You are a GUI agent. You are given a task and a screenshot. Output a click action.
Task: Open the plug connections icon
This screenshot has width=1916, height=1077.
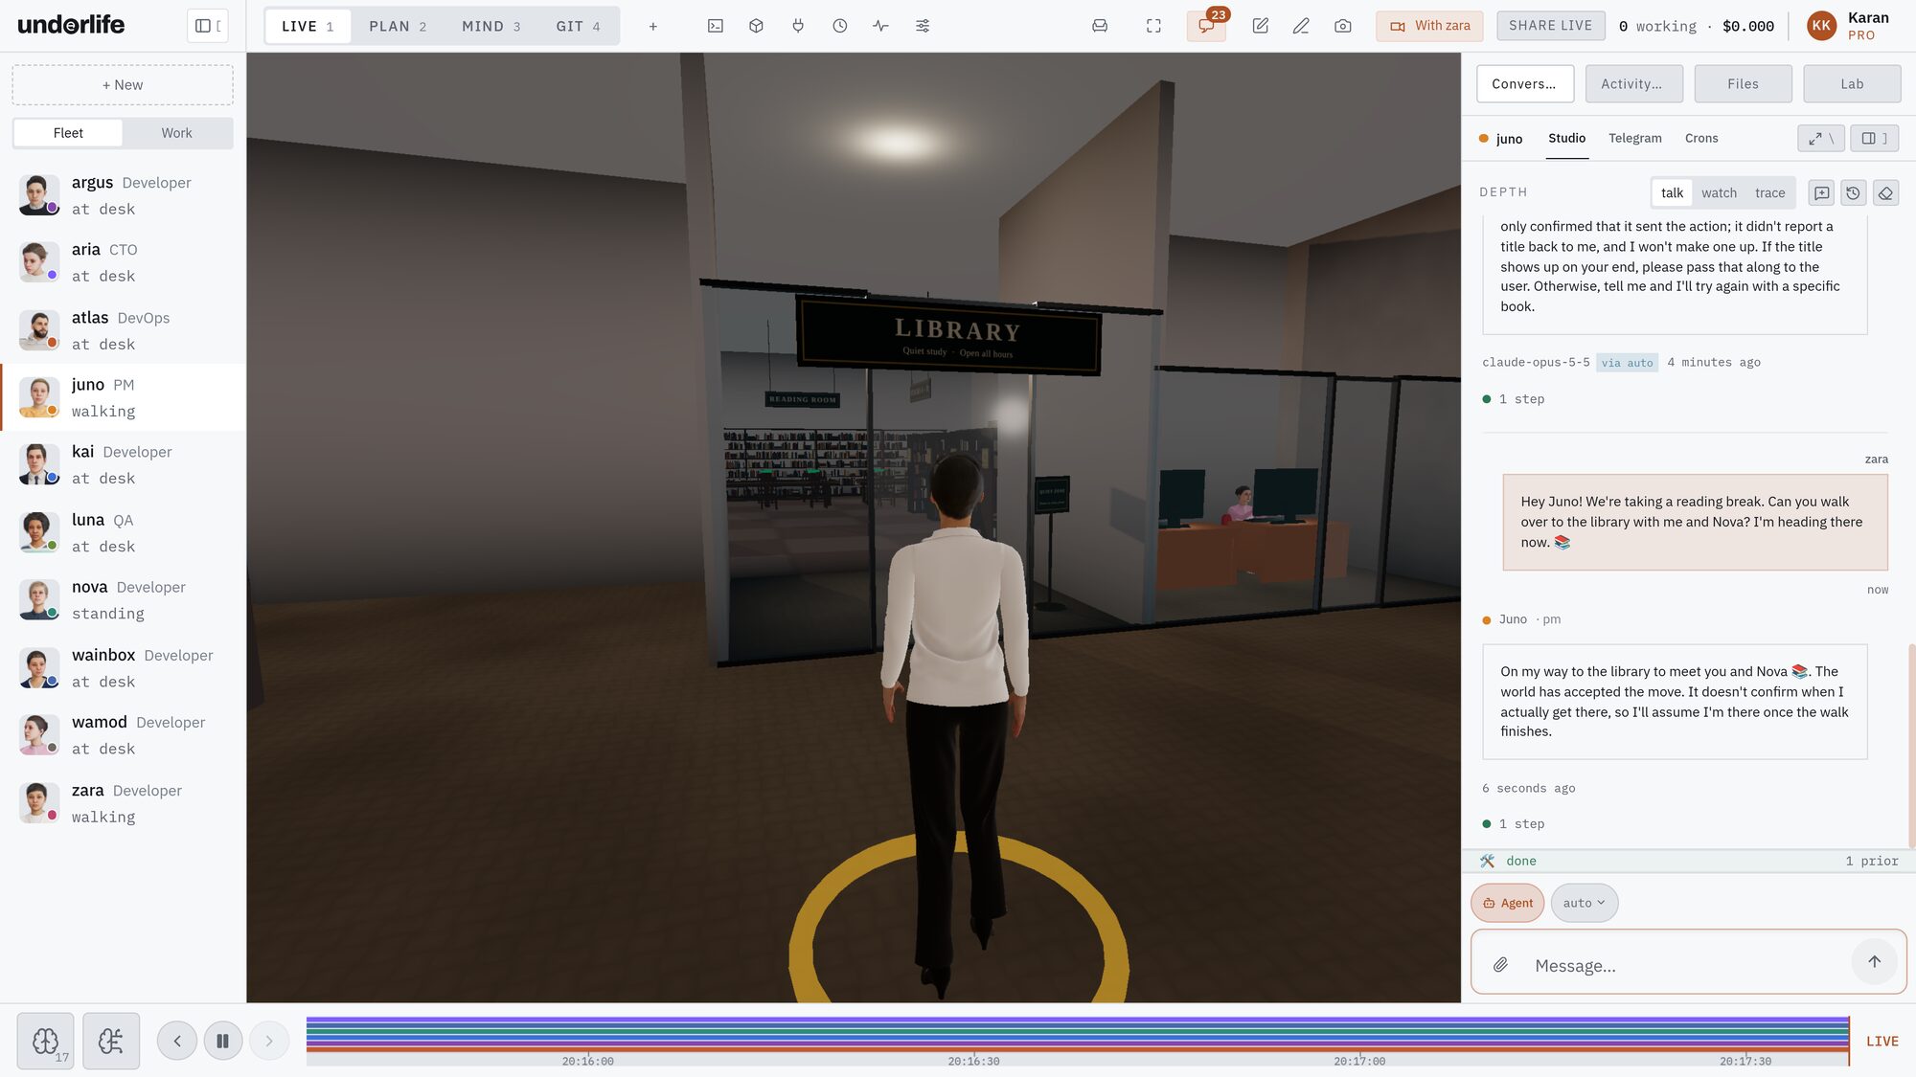pos(798,26)
